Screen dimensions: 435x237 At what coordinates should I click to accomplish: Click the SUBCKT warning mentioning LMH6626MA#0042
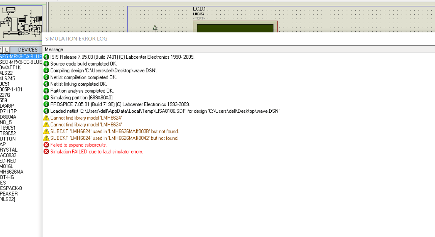[x=114, y=138]
